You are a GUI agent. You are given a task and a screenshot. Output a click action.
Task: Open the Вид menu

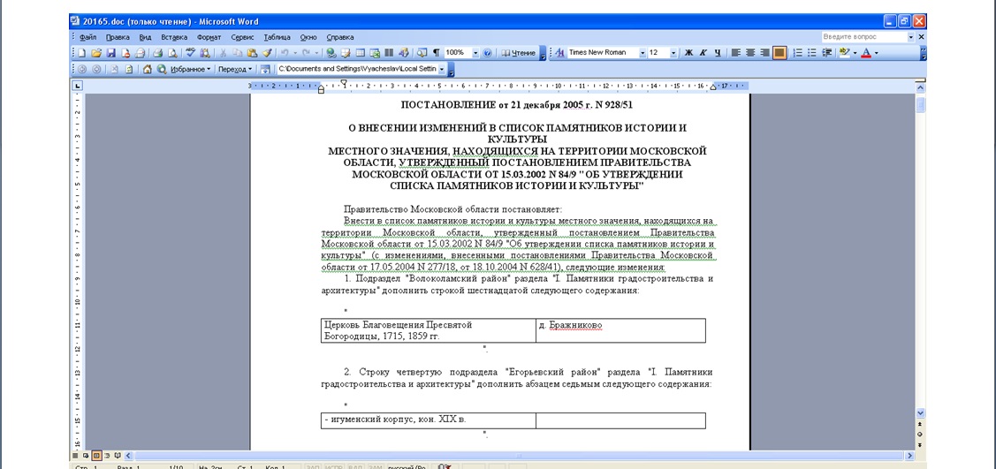pyautogui.click(x=146, y=37)
